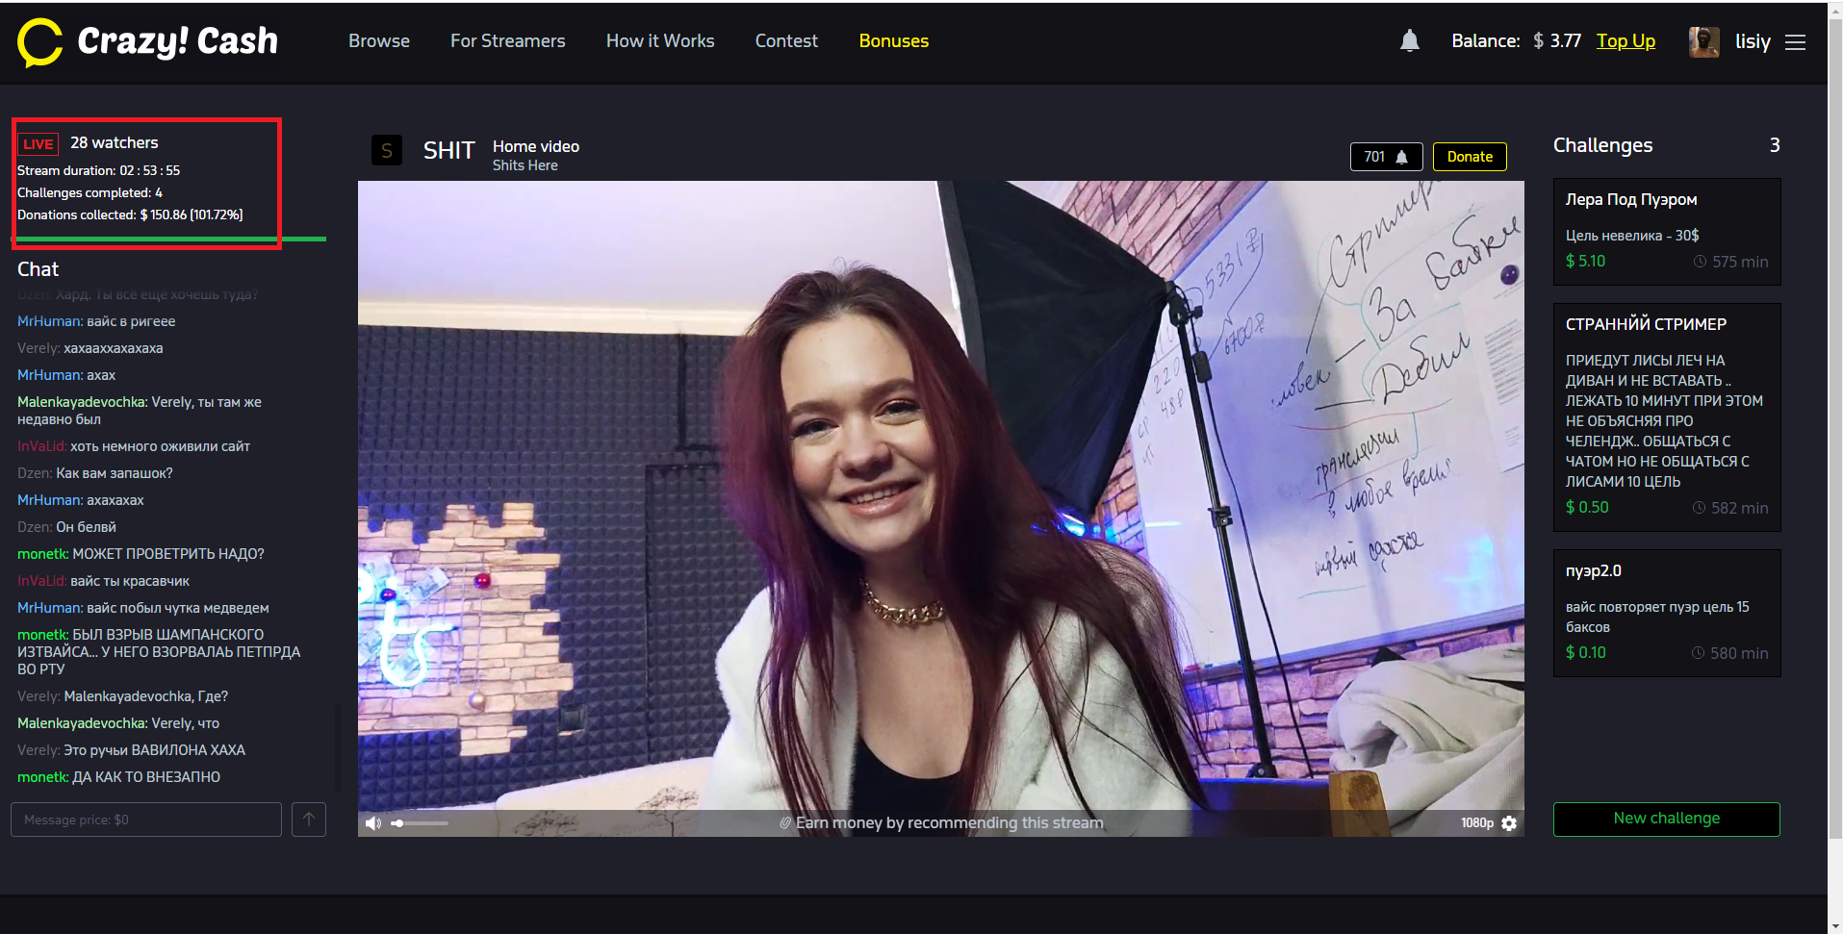Go to the Bonuses page

893,41
